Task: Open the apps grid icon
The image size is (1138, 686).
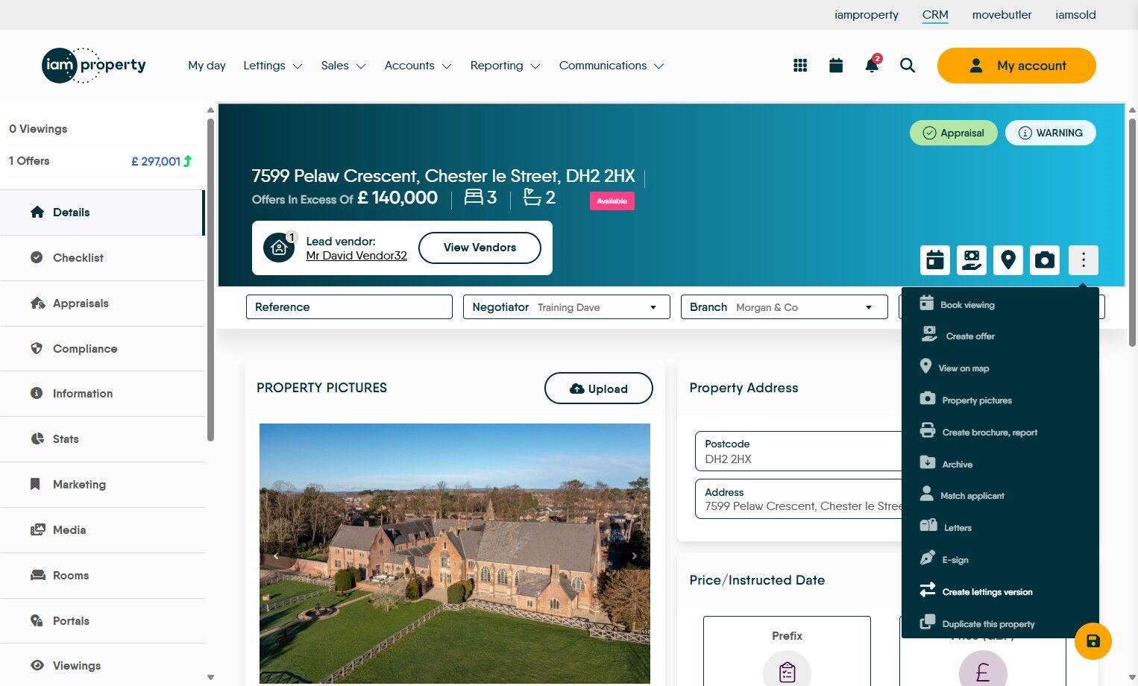Action: click(x=800, y=66)
